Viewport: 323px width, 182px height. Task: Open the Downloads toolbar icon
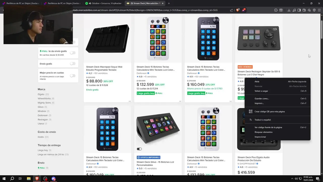tap(289, 10)
